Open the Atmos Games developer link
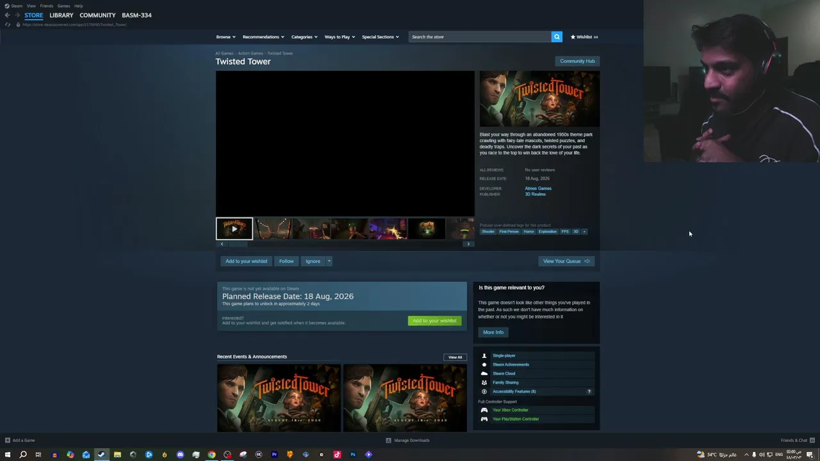 click(x=538, y=189)
